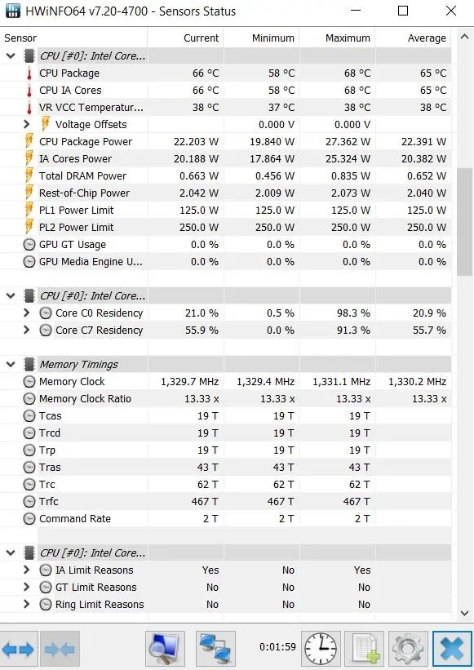Click the Average column header
The width and height of the screenshot is (474, 670).
pos(414,38)
